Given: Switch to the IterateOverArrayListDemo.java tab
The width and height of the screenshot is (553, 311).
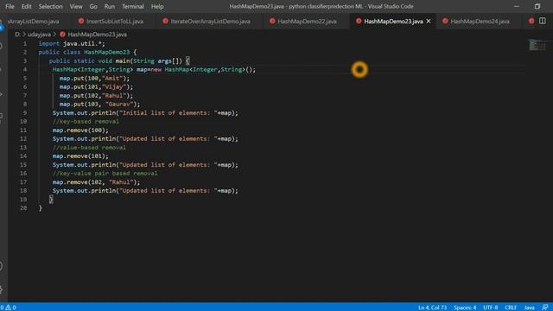Looking at the screenshot, I should [210, 21].
